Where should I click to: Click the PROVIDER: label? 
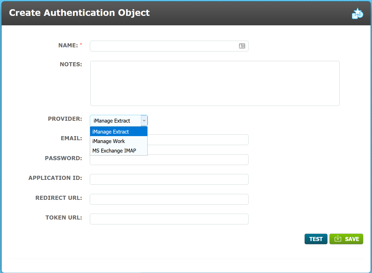click(x=65, y=119)
